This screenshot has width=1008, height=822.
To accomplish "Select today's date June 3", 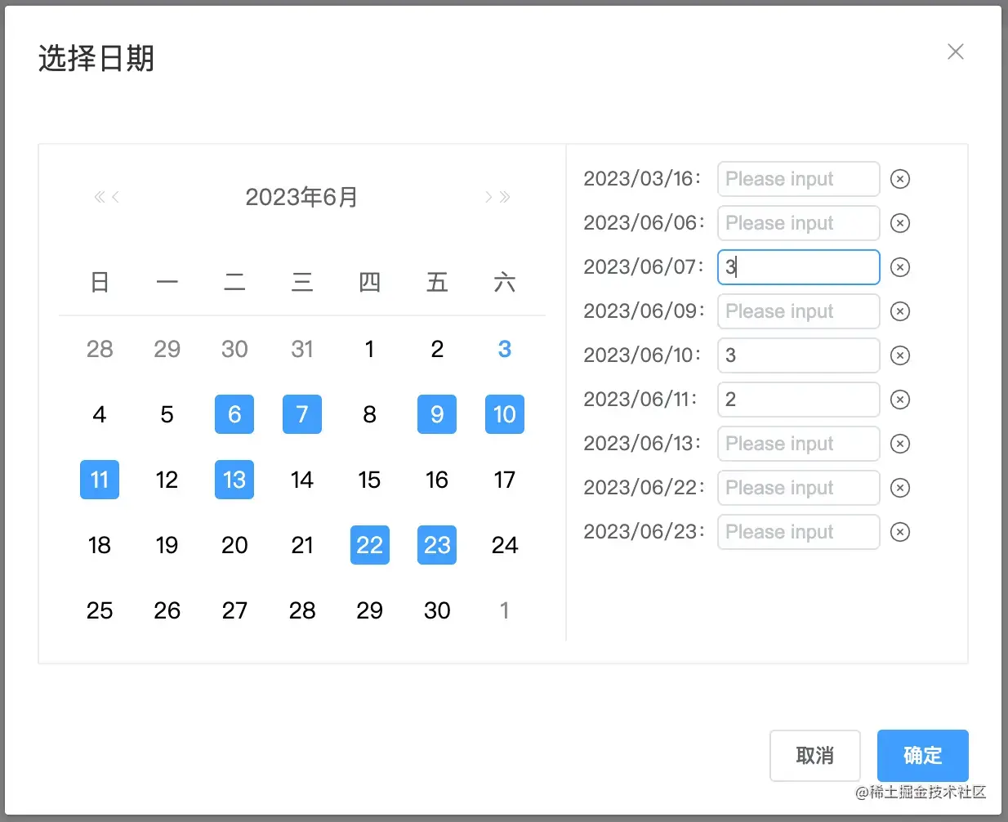I will pyautogui.click(x=505, y=349).
